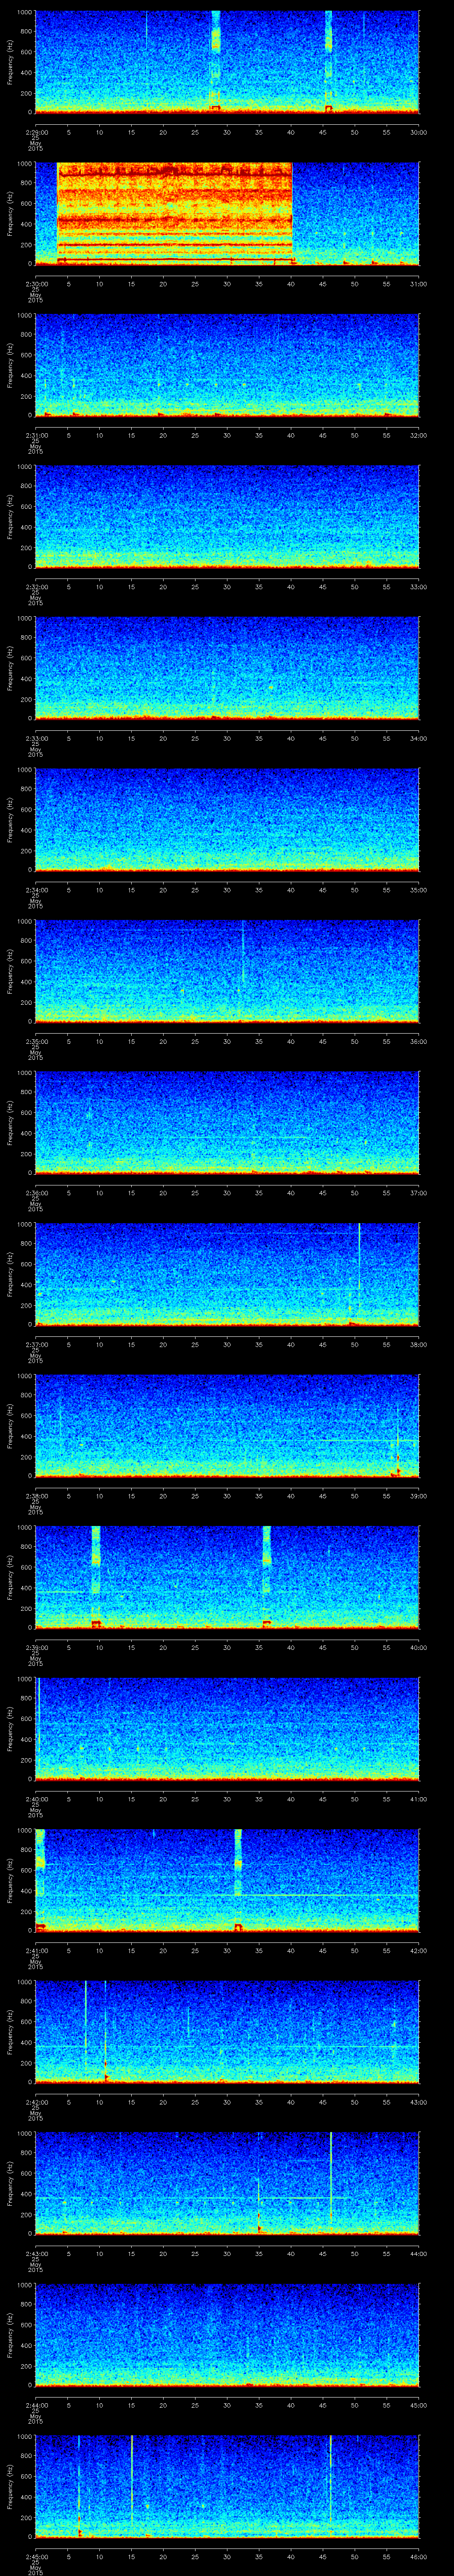
Task: Click the 34:00 end time label
Action: 418,739
